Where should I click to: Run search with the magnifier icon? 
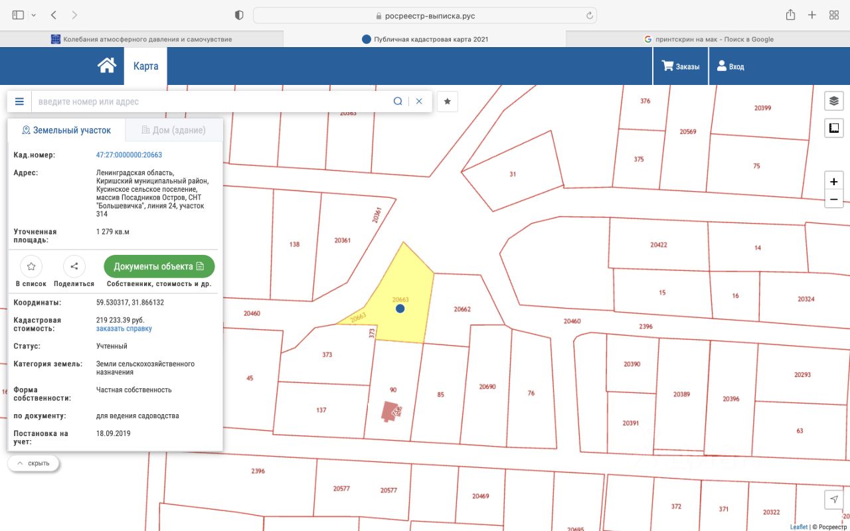(398, 102)
